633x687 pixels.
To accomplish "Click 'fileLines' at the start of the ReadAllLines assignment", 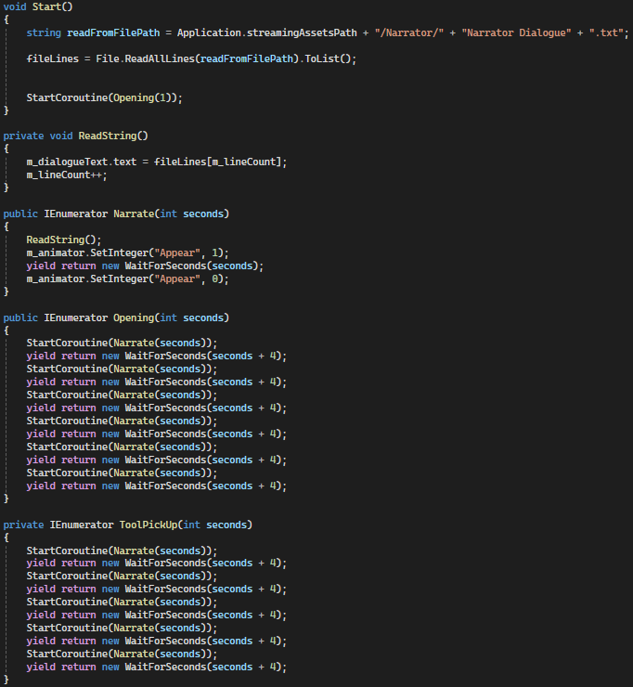I will pyautogui.click(x=52, y=58).
